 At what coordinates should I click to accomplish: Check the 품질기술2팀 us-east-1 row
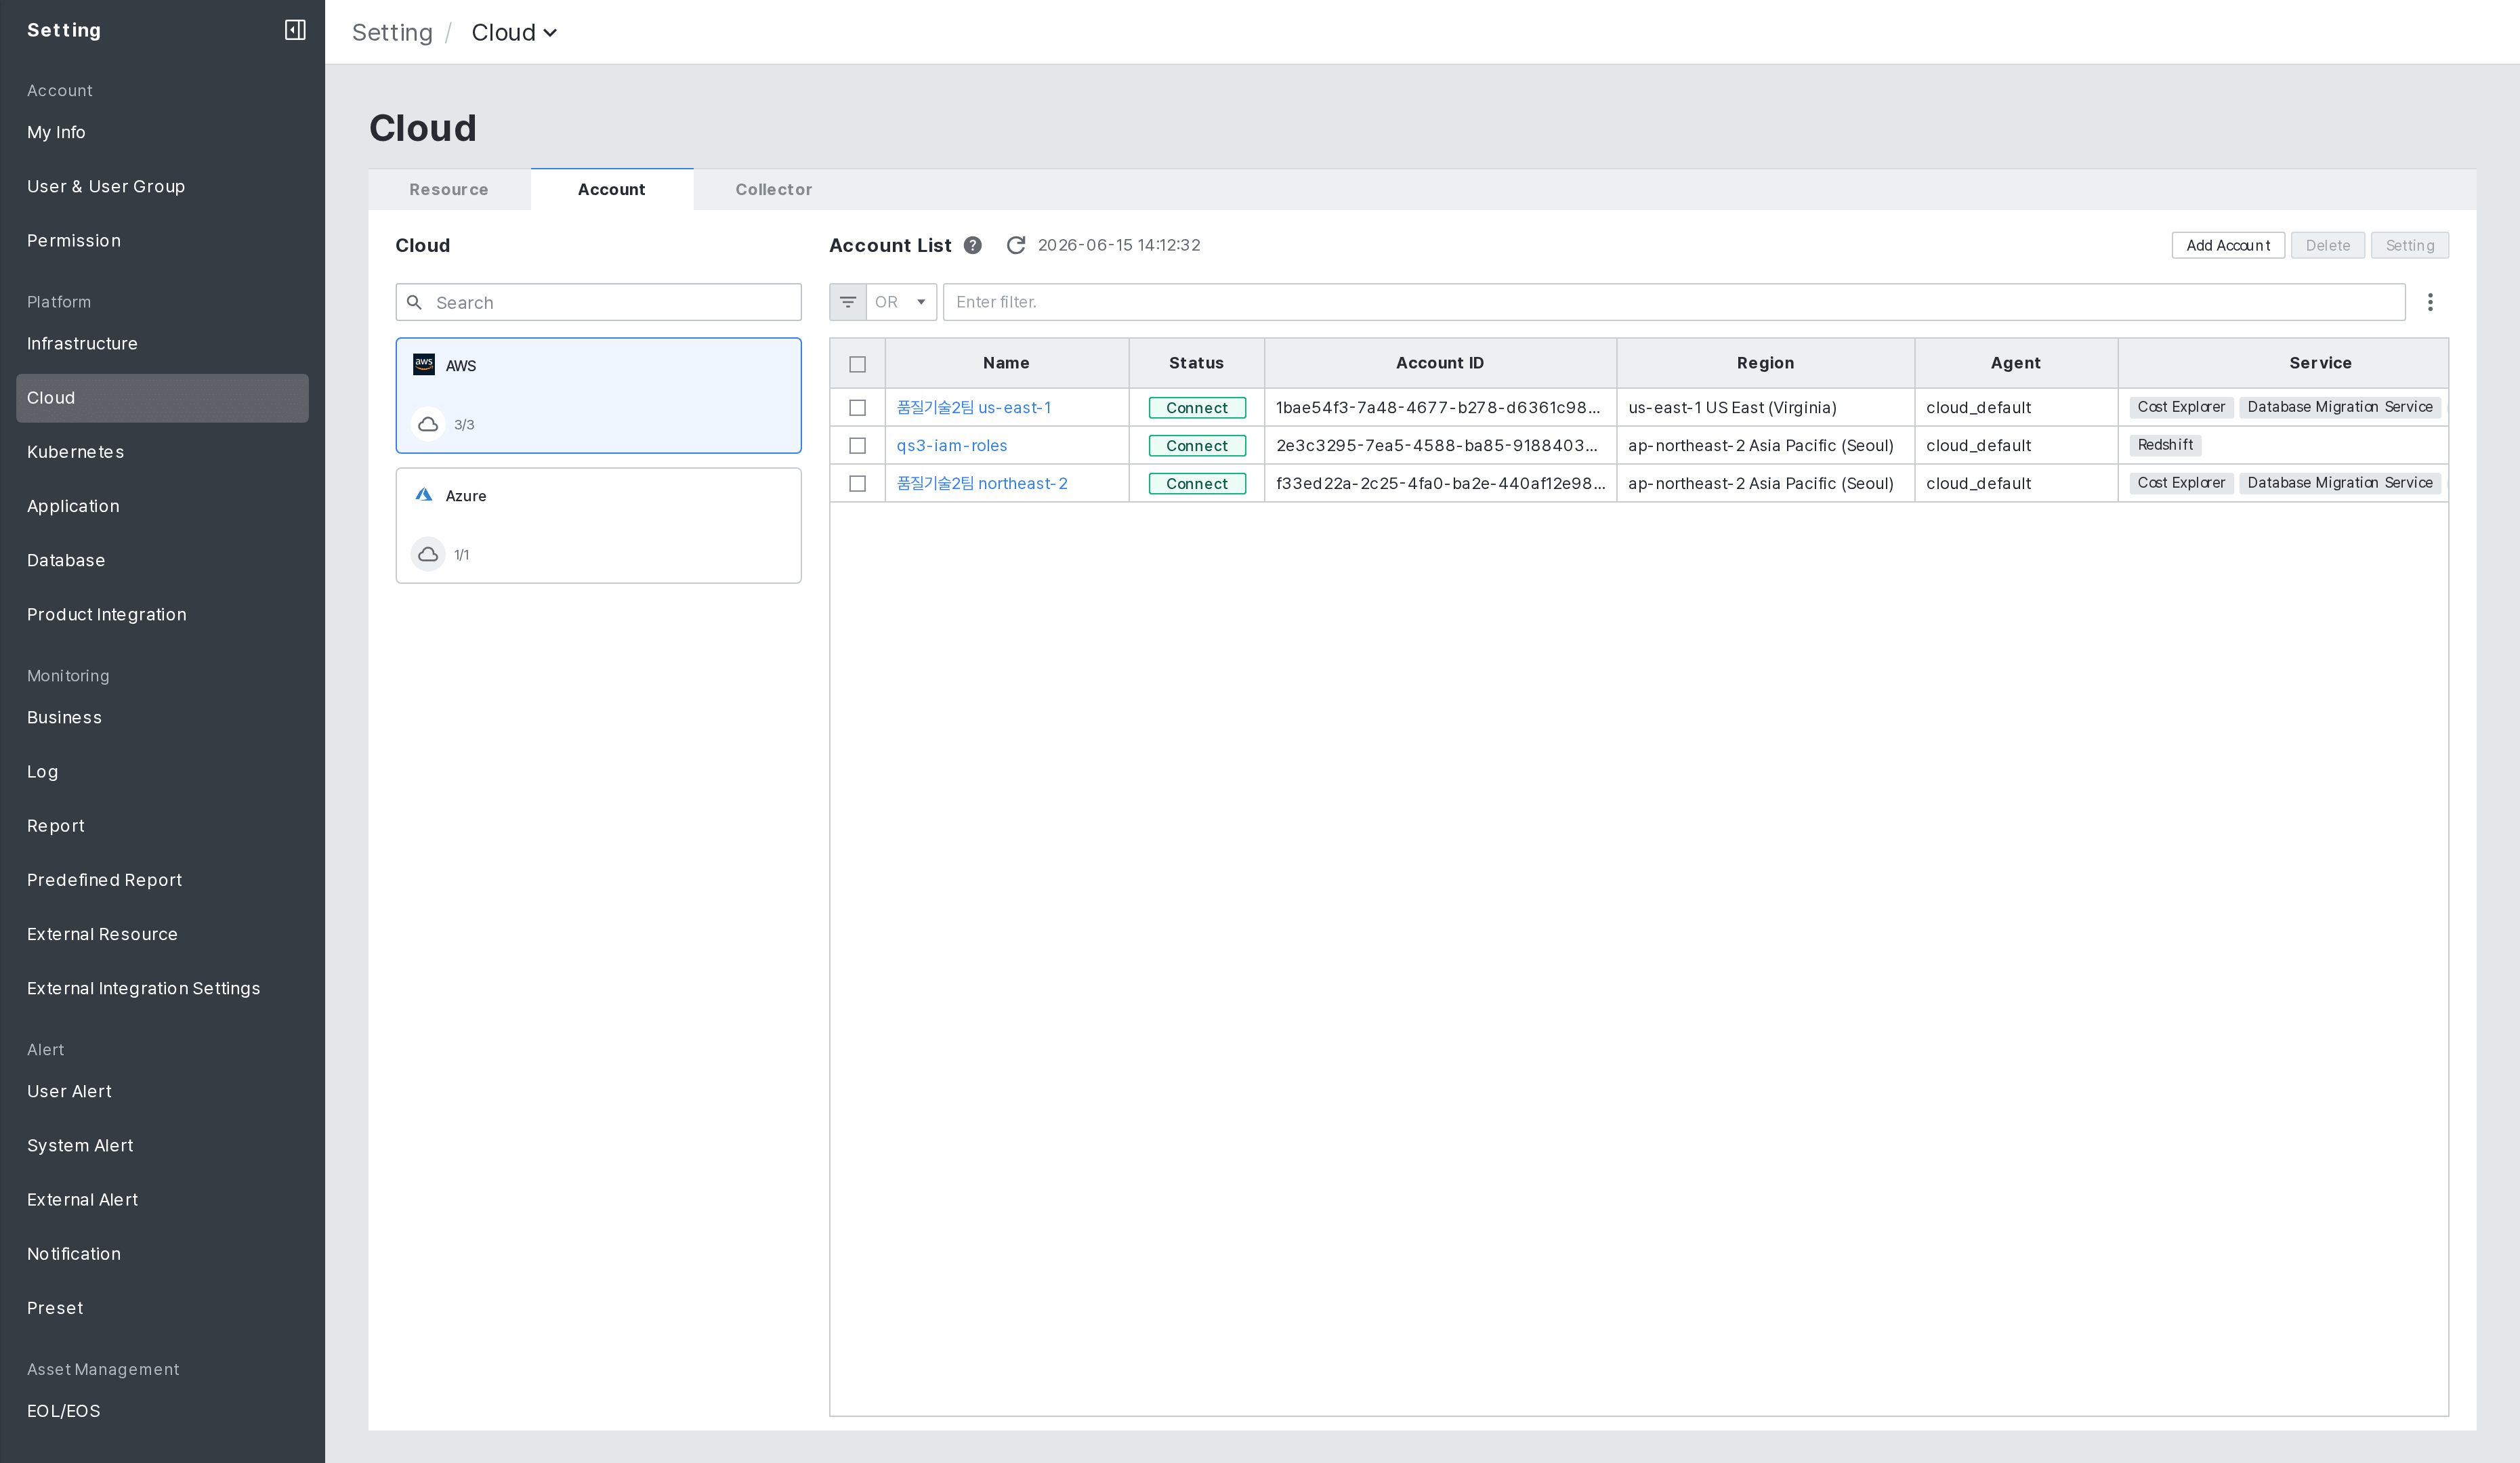coord(857,408)
